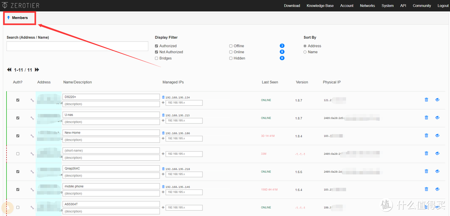Image resolution: width=450 pixels, height=216 pixels.
Task: Sort members by Name
Action: coord(305,52)
